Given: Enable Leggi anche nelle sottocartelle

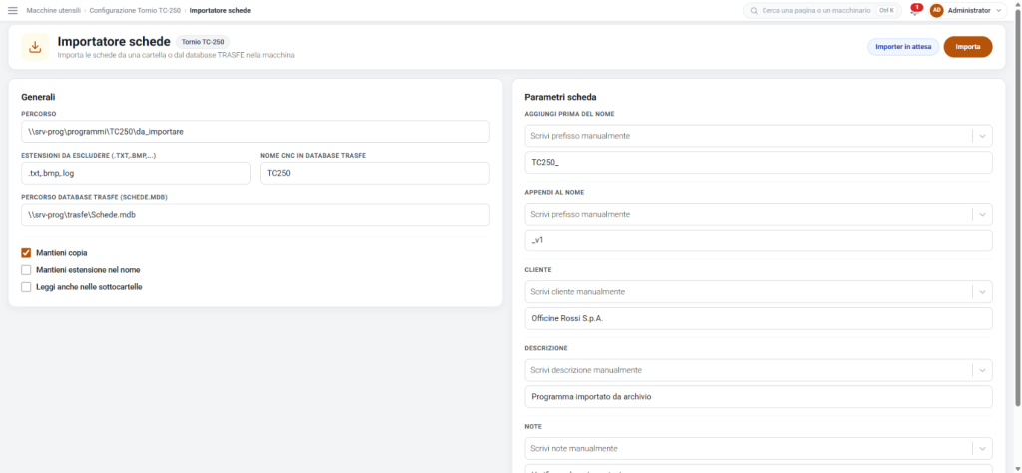Looking at the screenshot, I should coord(26,286).
